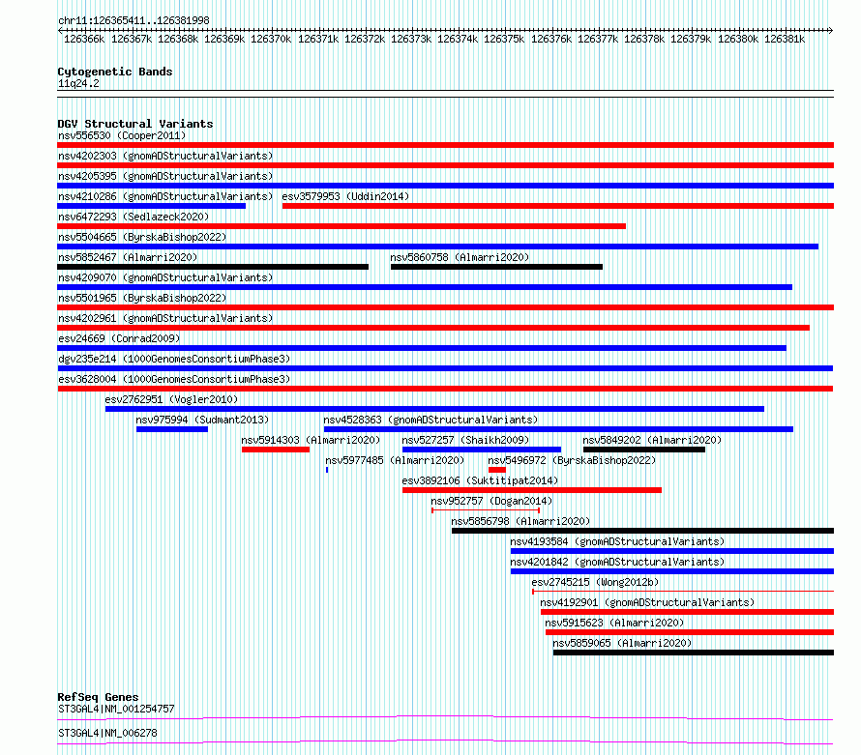Click chr11:126365411..126381998 coordinate text

tap(134, 20)
